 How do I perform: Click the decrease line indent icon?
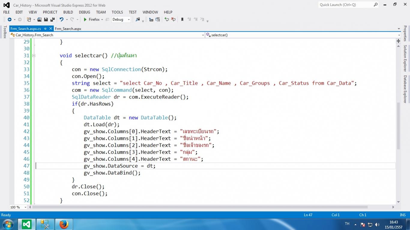coord(151,19)
